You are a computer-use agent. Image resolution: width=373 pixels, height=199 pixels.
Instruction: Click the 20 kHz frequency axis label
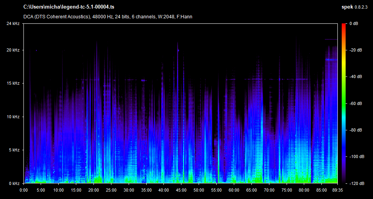pyautogui.click(x=13, y=50)
